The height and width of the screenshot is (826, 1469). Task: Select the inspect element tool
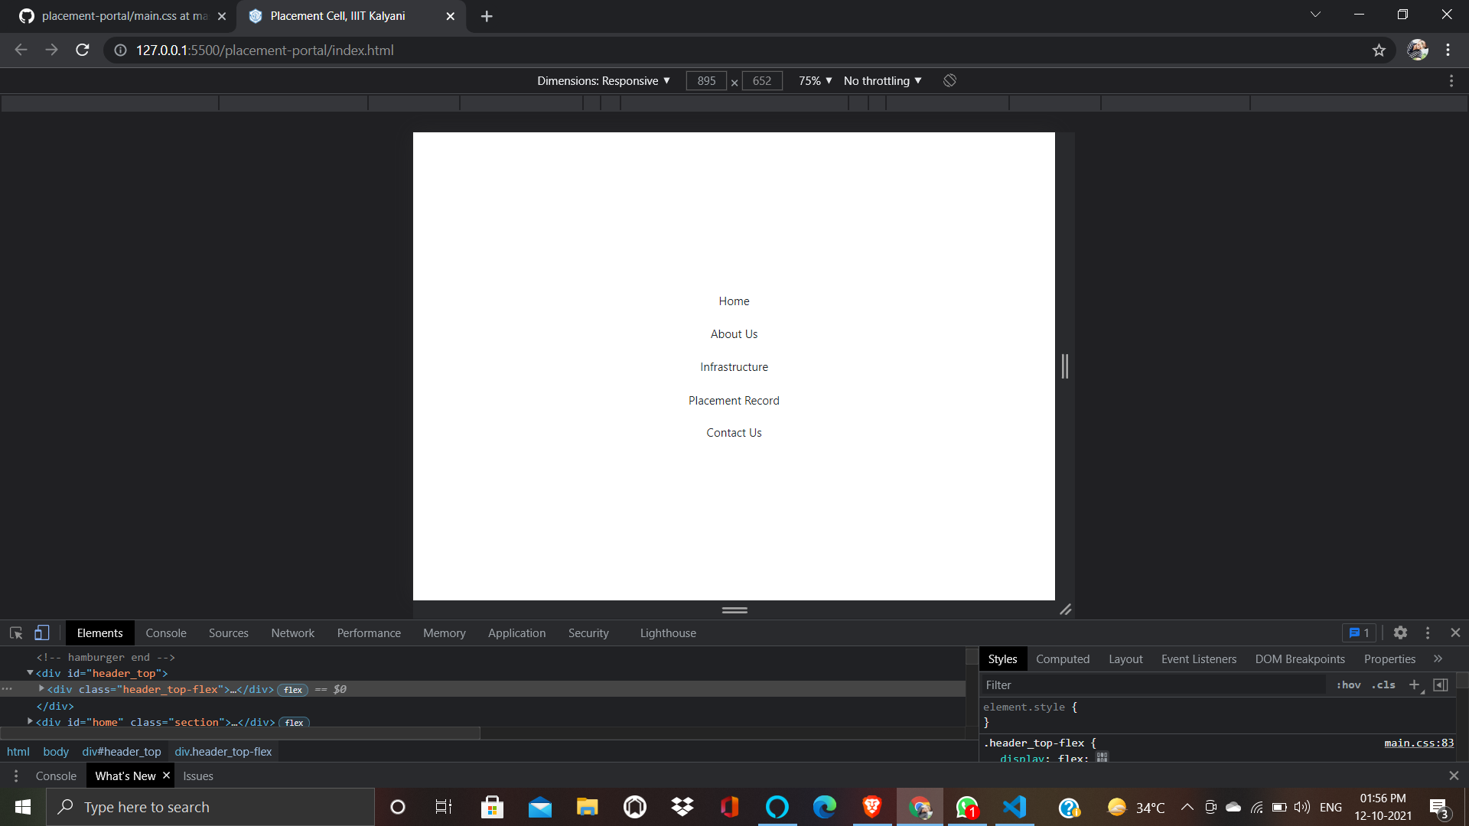(x=15, y=633)
